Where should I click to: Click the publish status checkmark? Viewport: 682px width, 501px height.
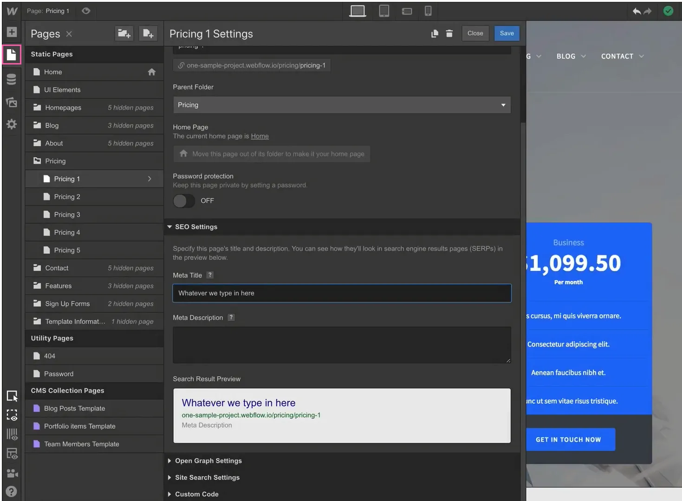[668, 11]
